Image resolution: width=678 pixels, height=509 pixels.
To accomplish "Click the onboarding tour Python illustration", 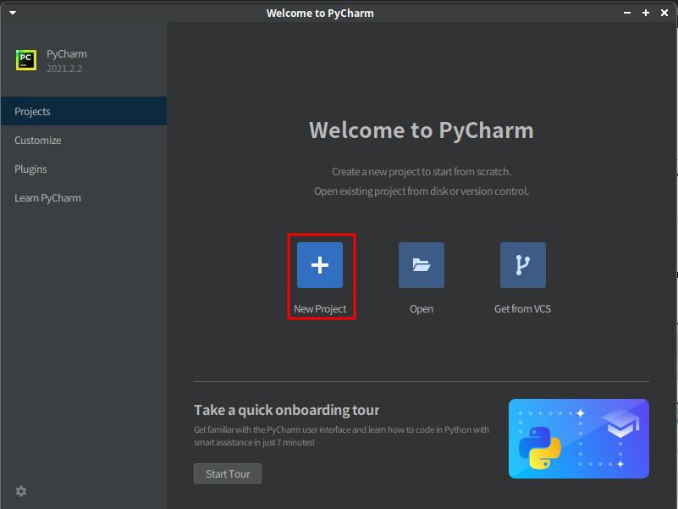I will point(579,439).
